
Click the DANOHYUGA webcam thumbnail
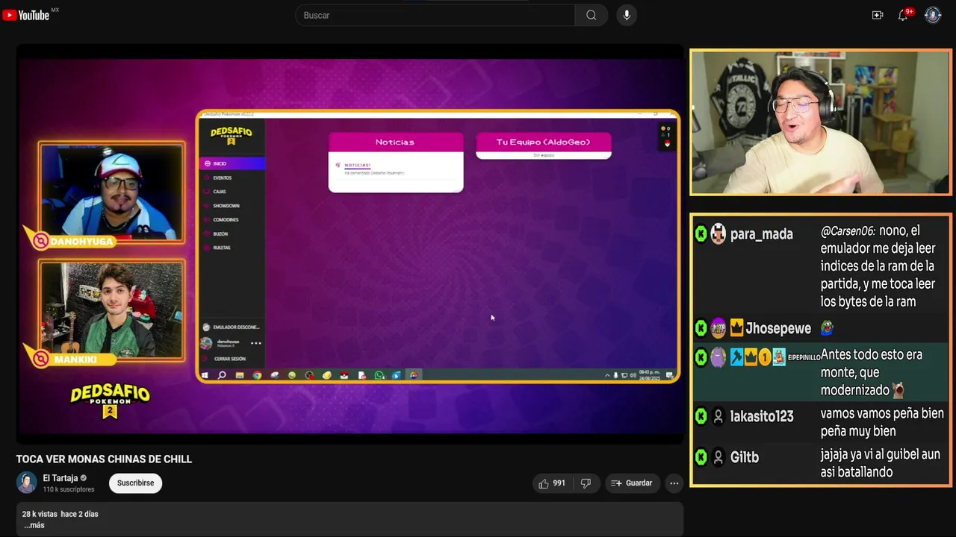(x=111, y=192)
